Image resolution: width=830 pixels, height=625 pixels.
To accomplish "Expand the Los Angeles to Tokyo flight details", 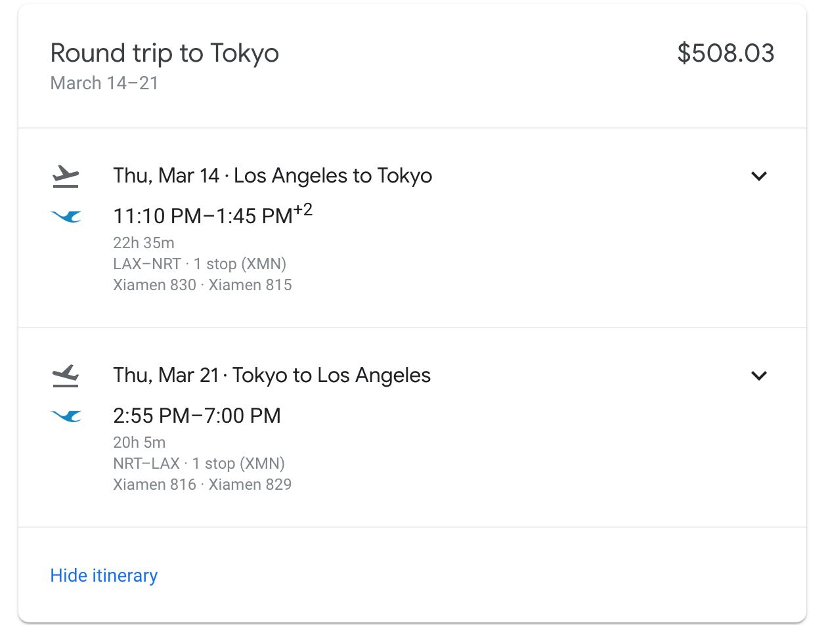I will (x=759, y=176).
